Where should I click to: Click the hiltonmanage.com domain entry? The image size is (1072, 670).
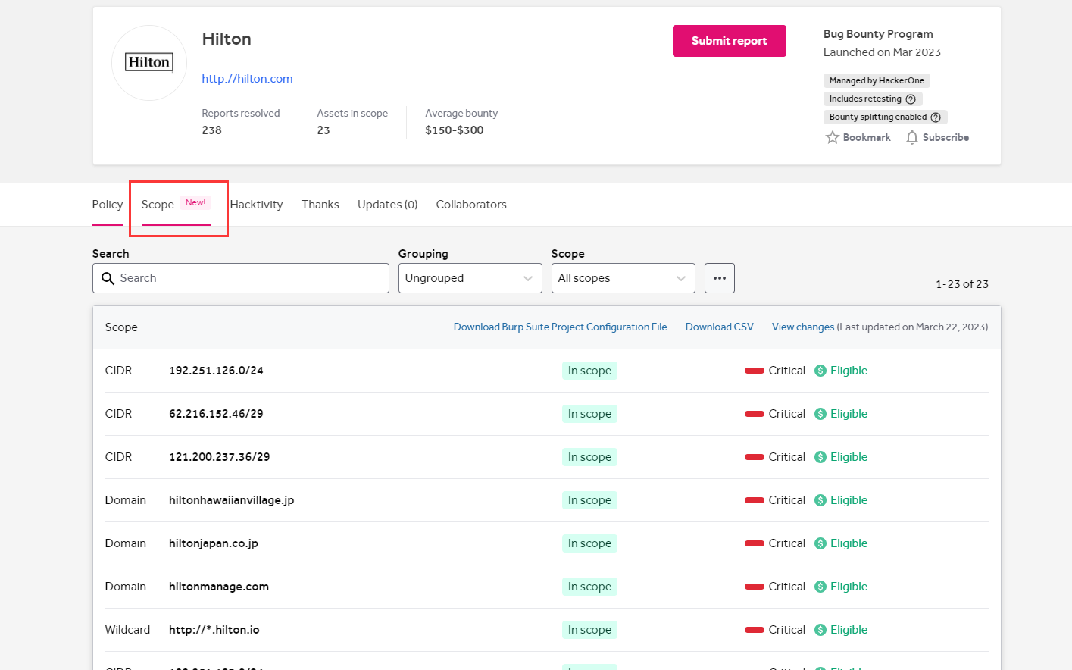(219, 587)
